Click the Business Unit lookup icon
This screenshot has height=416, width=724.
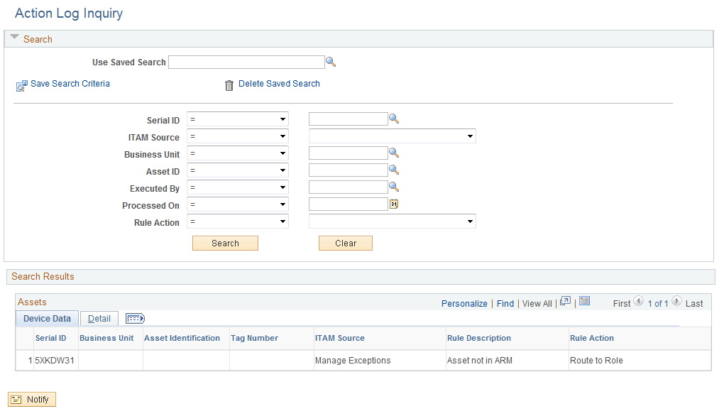click(x=395, y=153)
